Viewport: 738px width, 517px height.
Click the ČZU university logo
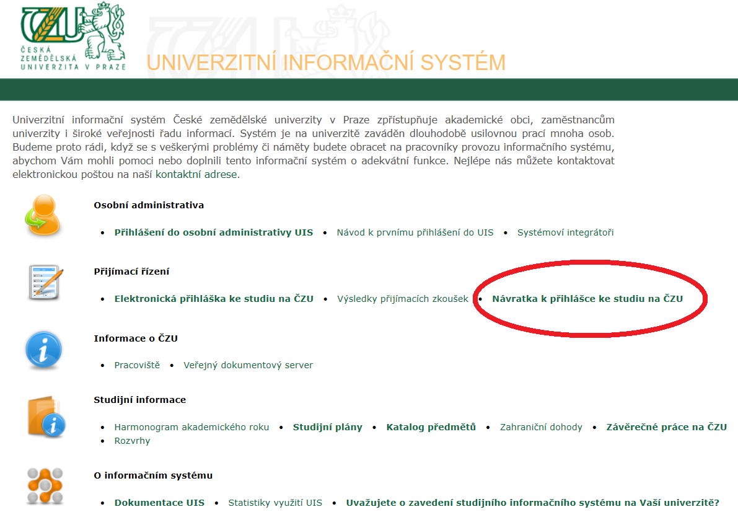click(x=73, y=36)
